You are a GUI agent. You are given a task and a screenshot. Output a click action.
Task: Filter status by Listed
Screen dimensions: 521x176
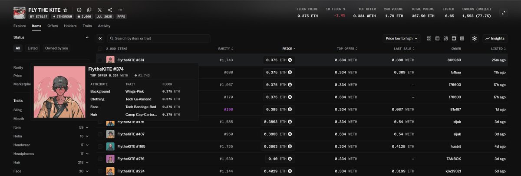33,48
